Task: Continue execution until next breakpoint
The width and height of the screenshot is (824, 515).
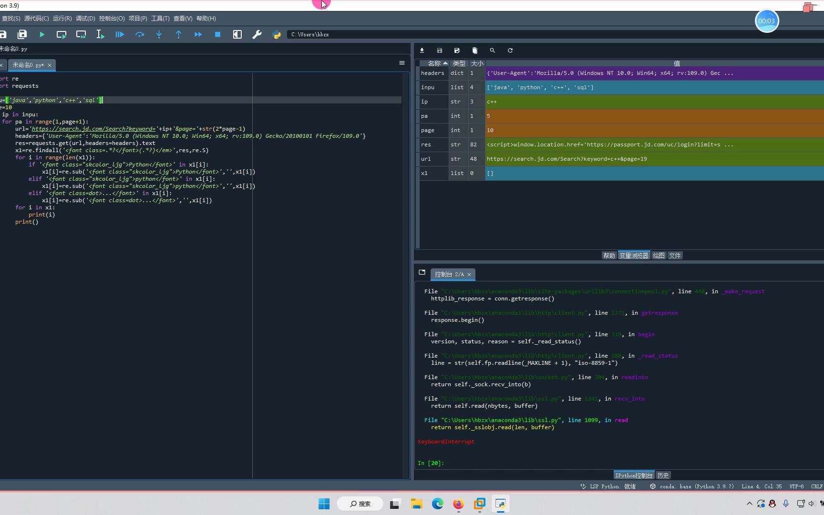Action: 198,34
